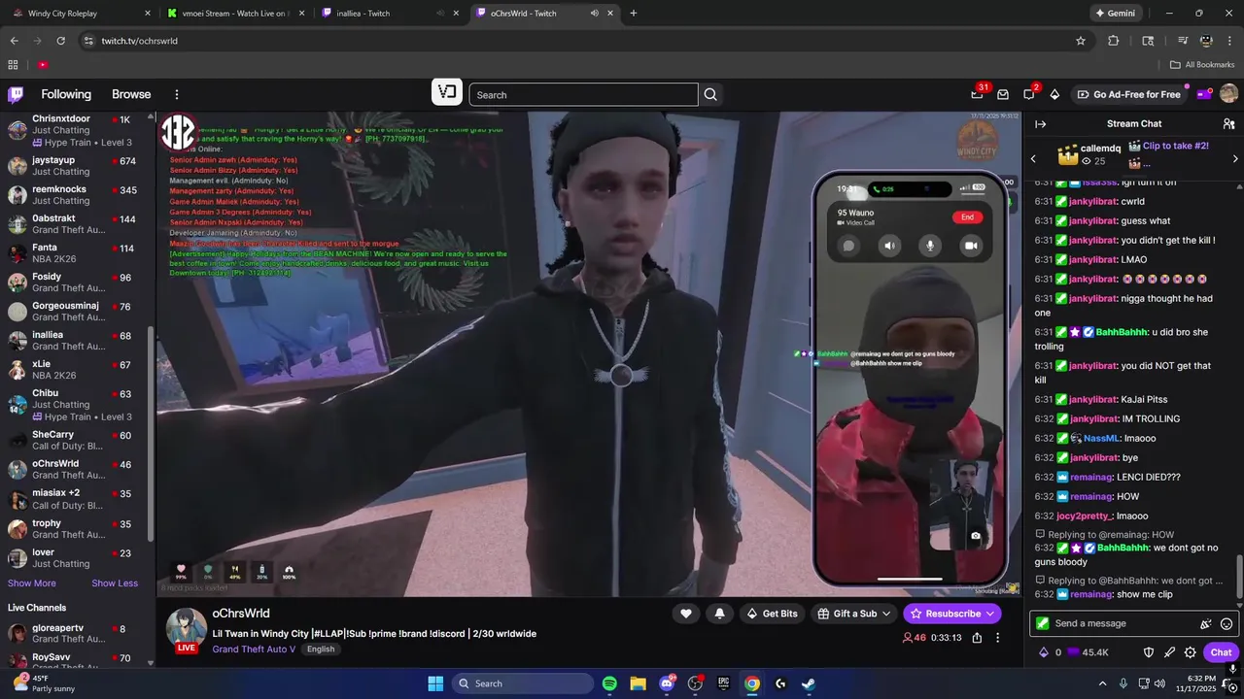Click the Get Bits button under the video
This screenshot has width=1244, height=699.
tap(773, 614)
